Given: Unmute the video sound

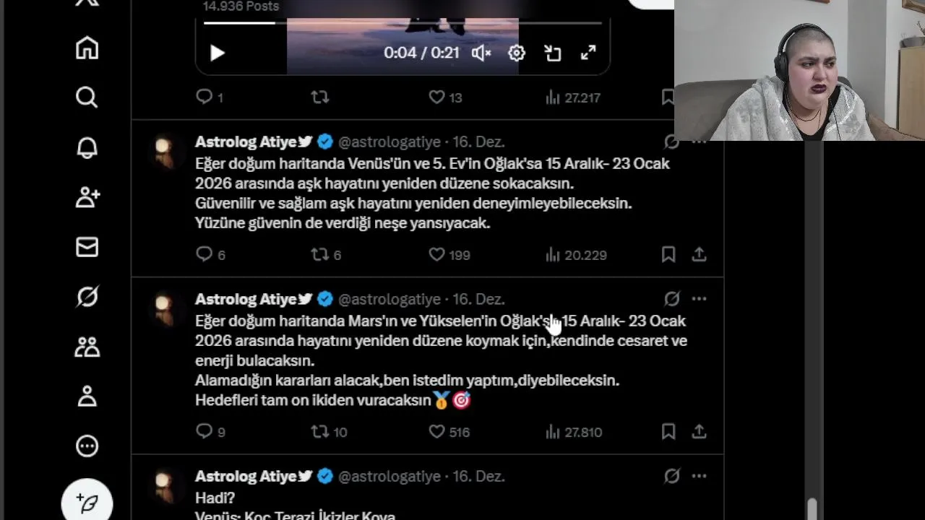Looking at the screenshot, I should [x=481, y=53].
